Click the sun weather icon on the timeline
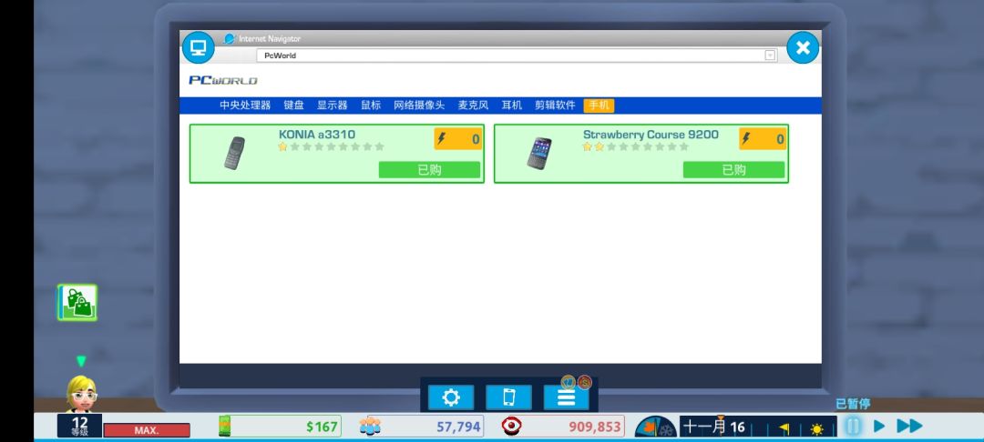Viewport: 984px width, 442px height. (x=816, y=429)
